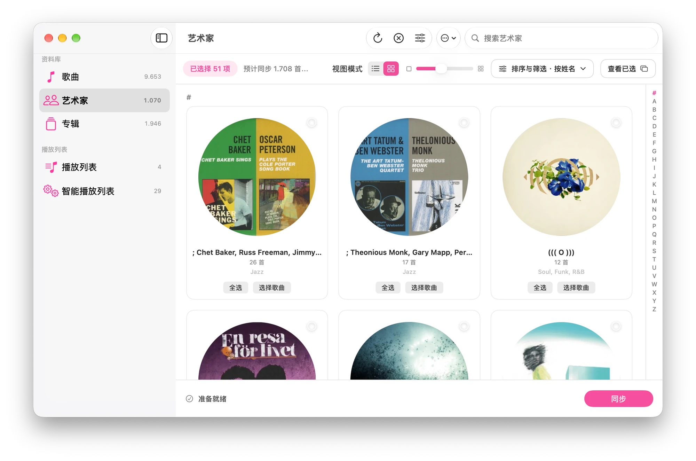Click 全选 on the ((( O ))) card
The image size is (696, 461).
(540, 288)
